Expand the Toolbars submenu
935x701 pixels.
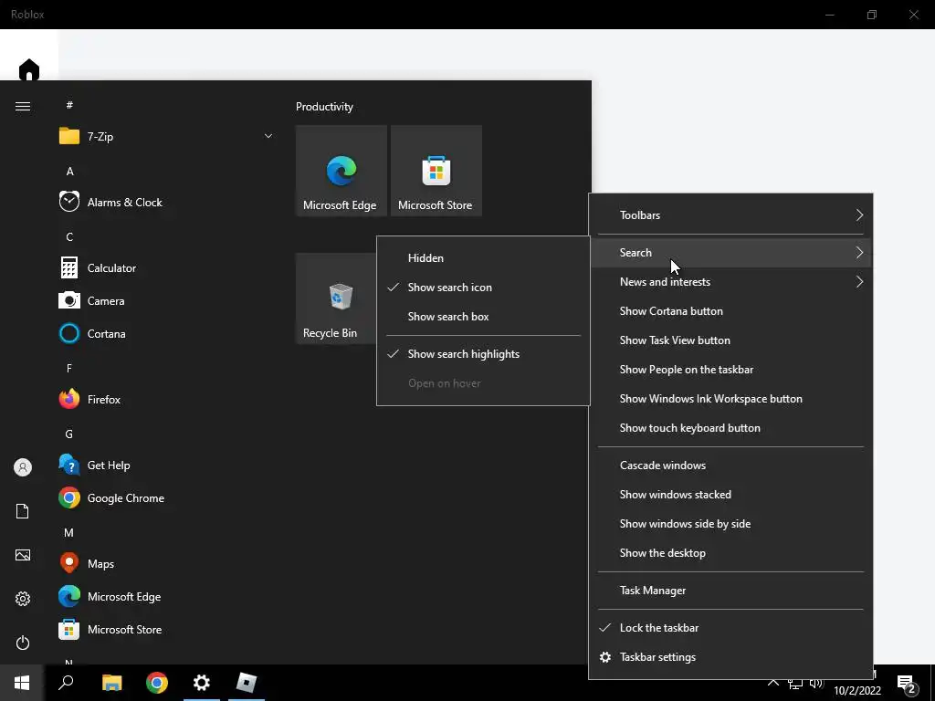click(730, 215)
